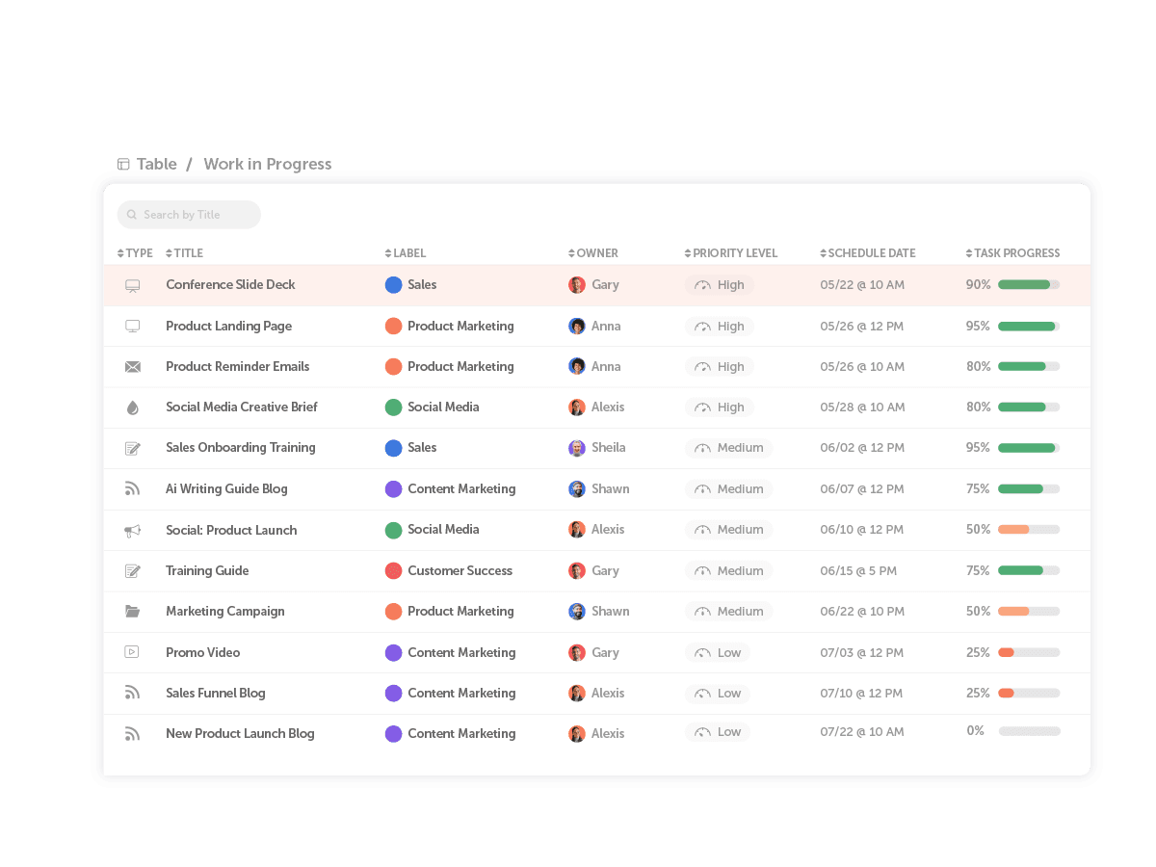Click the Search by Title field

click(189, 215)
